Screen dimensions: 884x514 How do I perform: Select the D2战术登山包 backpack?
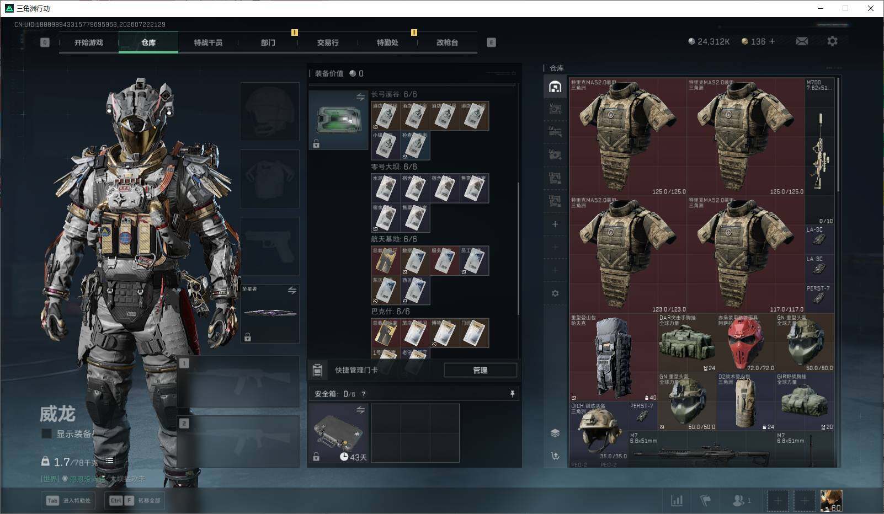746,401
